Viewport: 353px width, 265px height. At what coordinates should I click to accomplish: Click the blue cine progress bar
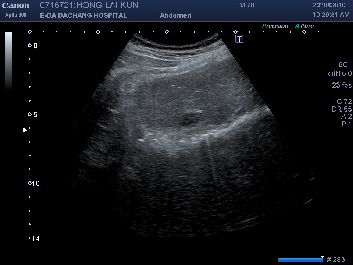(x=300, y=260)
